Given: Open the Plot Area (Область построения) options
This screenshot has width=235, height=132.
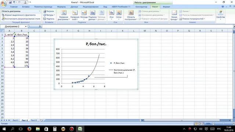Looking at the screenshot, I should [131, 15].
